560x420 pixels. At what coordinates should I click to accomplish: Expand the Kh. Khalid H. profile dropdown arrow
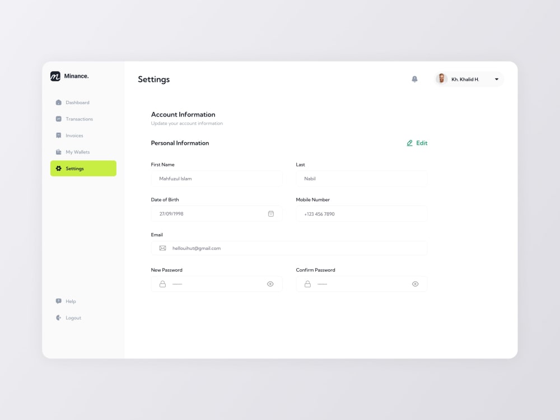point(497,80)
